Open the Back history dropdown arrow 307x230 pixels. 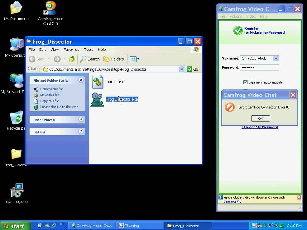point(49,59)
